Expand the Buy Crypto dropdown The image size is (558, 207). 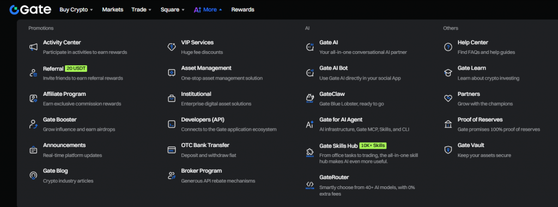point(76,10)
